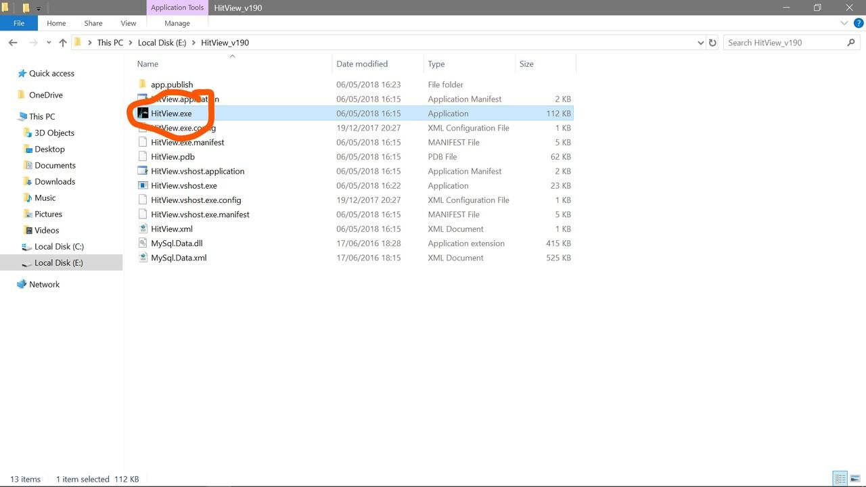Select OneDrive in navigation pane

(46, 95)
